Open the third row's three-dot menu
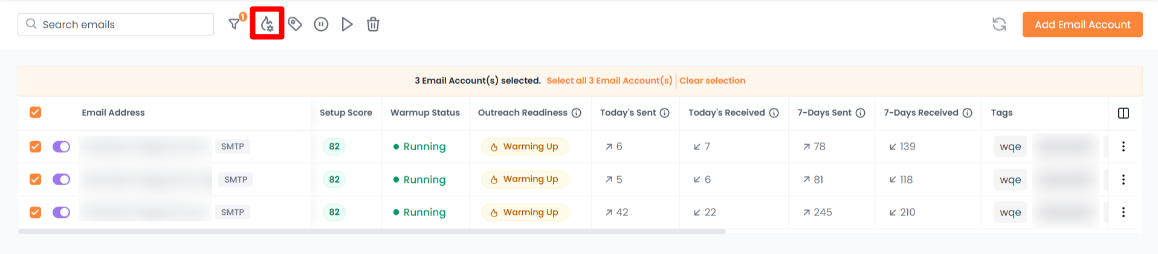 (1124, 212)
